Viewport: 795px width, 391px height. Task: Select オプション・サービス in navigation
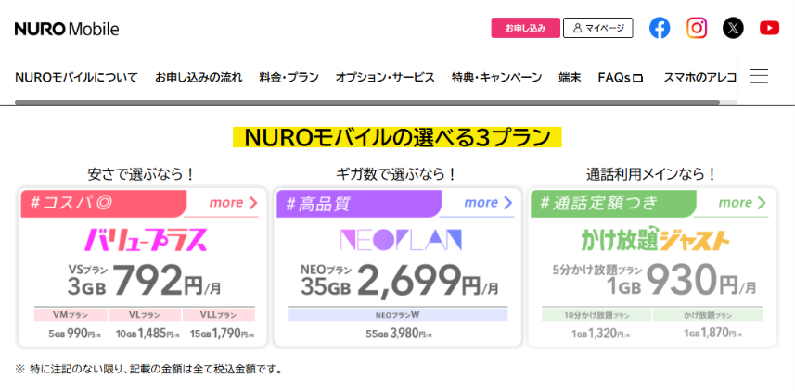(x=385, y=78)
